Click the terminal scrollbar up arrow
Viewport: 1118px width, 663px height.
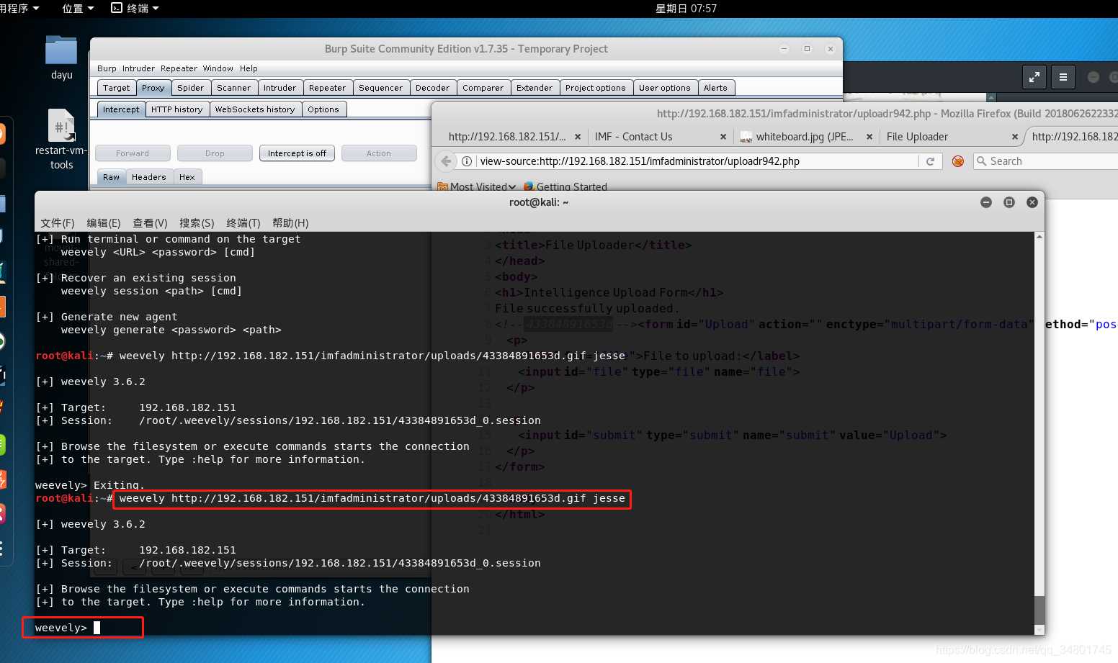tap(1039, 237)
